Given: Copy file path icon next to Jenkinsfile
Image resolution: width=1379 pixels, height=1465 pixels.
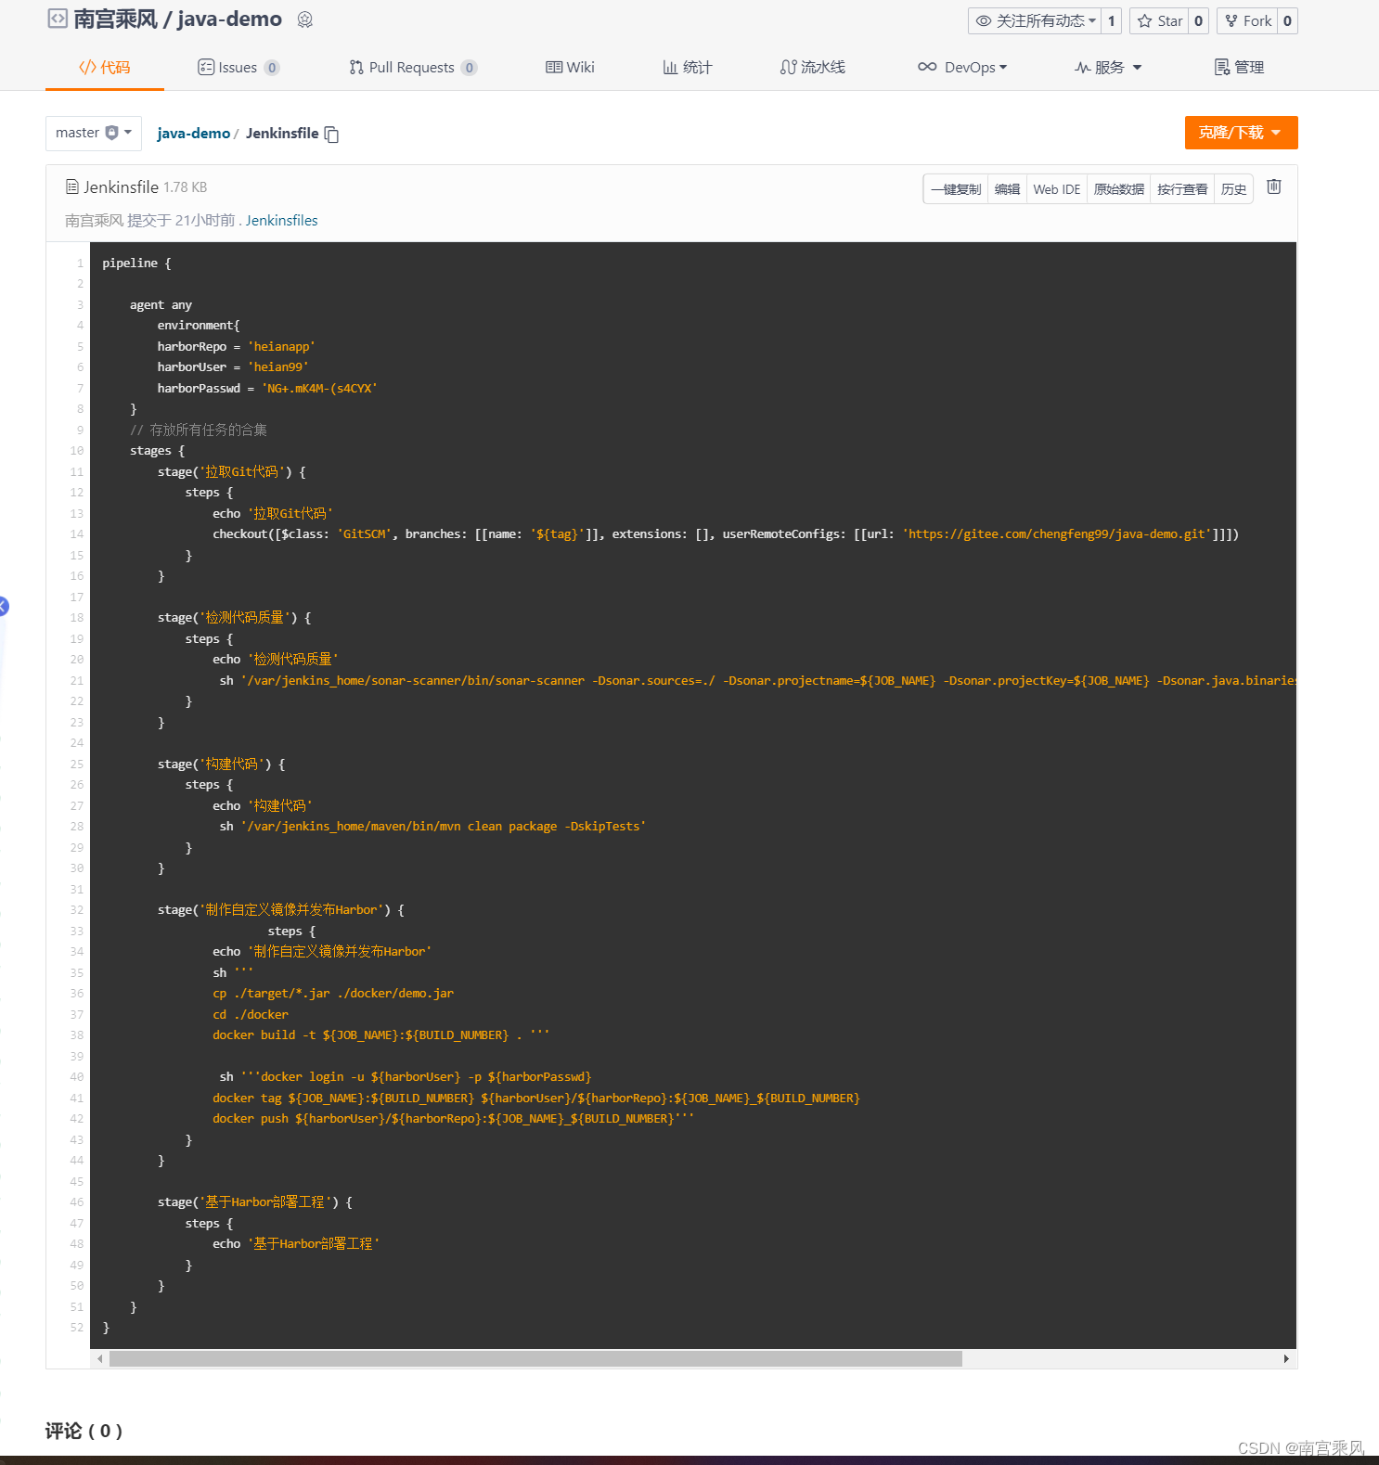Looking at the screenshot, I should pos(331,135).
